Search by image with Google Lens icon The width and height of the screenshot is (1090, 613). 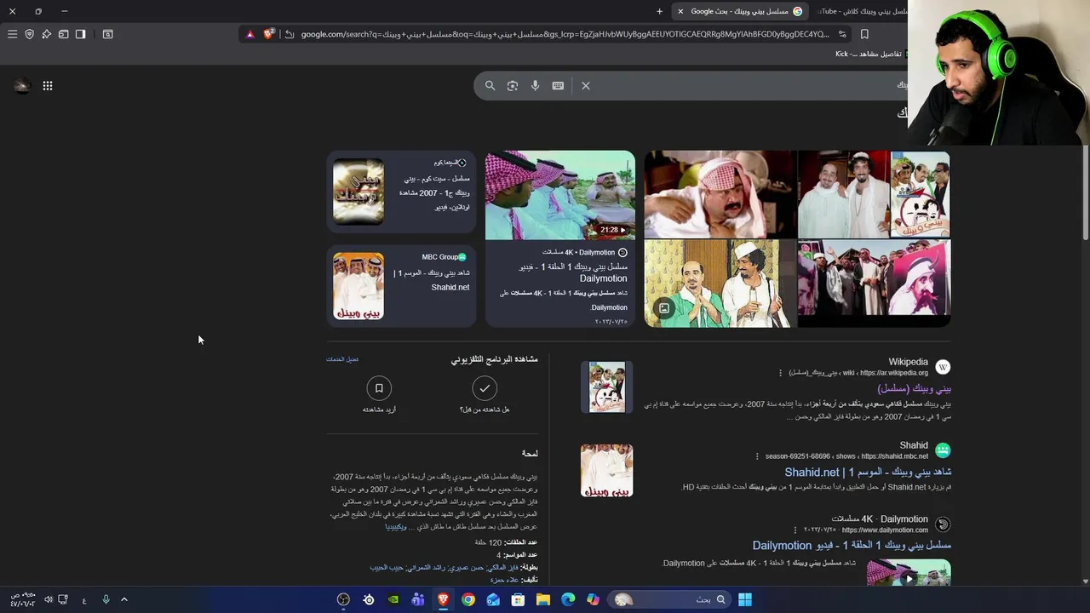click(513, 85)
